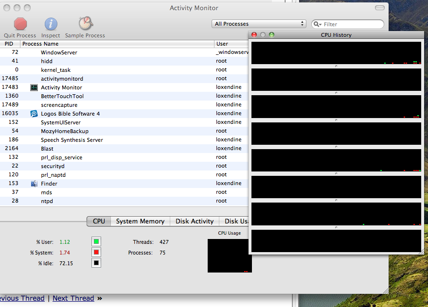The width and height of the screenshot is (428, 307).
Task: Select the Logos Bible Software 4 icon
Action: click(34, 114)
